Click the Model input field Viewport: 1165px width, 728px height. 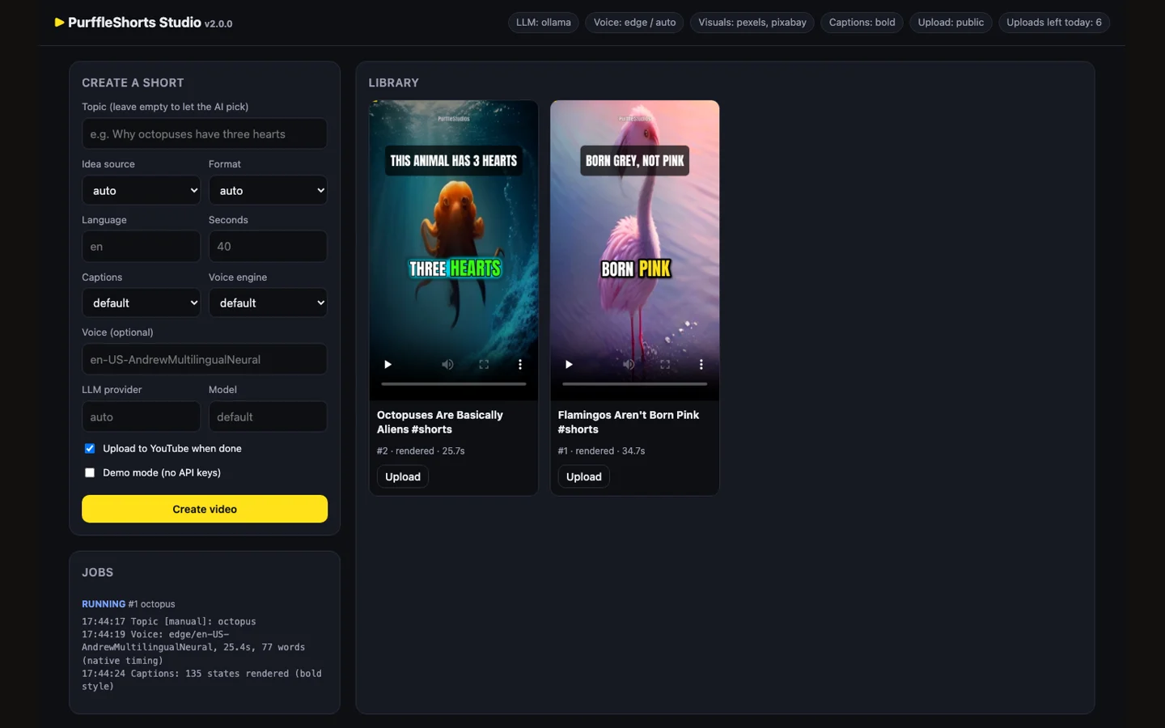point(268,417)
